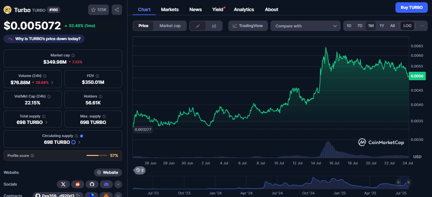Select 1M time range
432x197 pixels.
pyautogui.click(x=371, y=26)
